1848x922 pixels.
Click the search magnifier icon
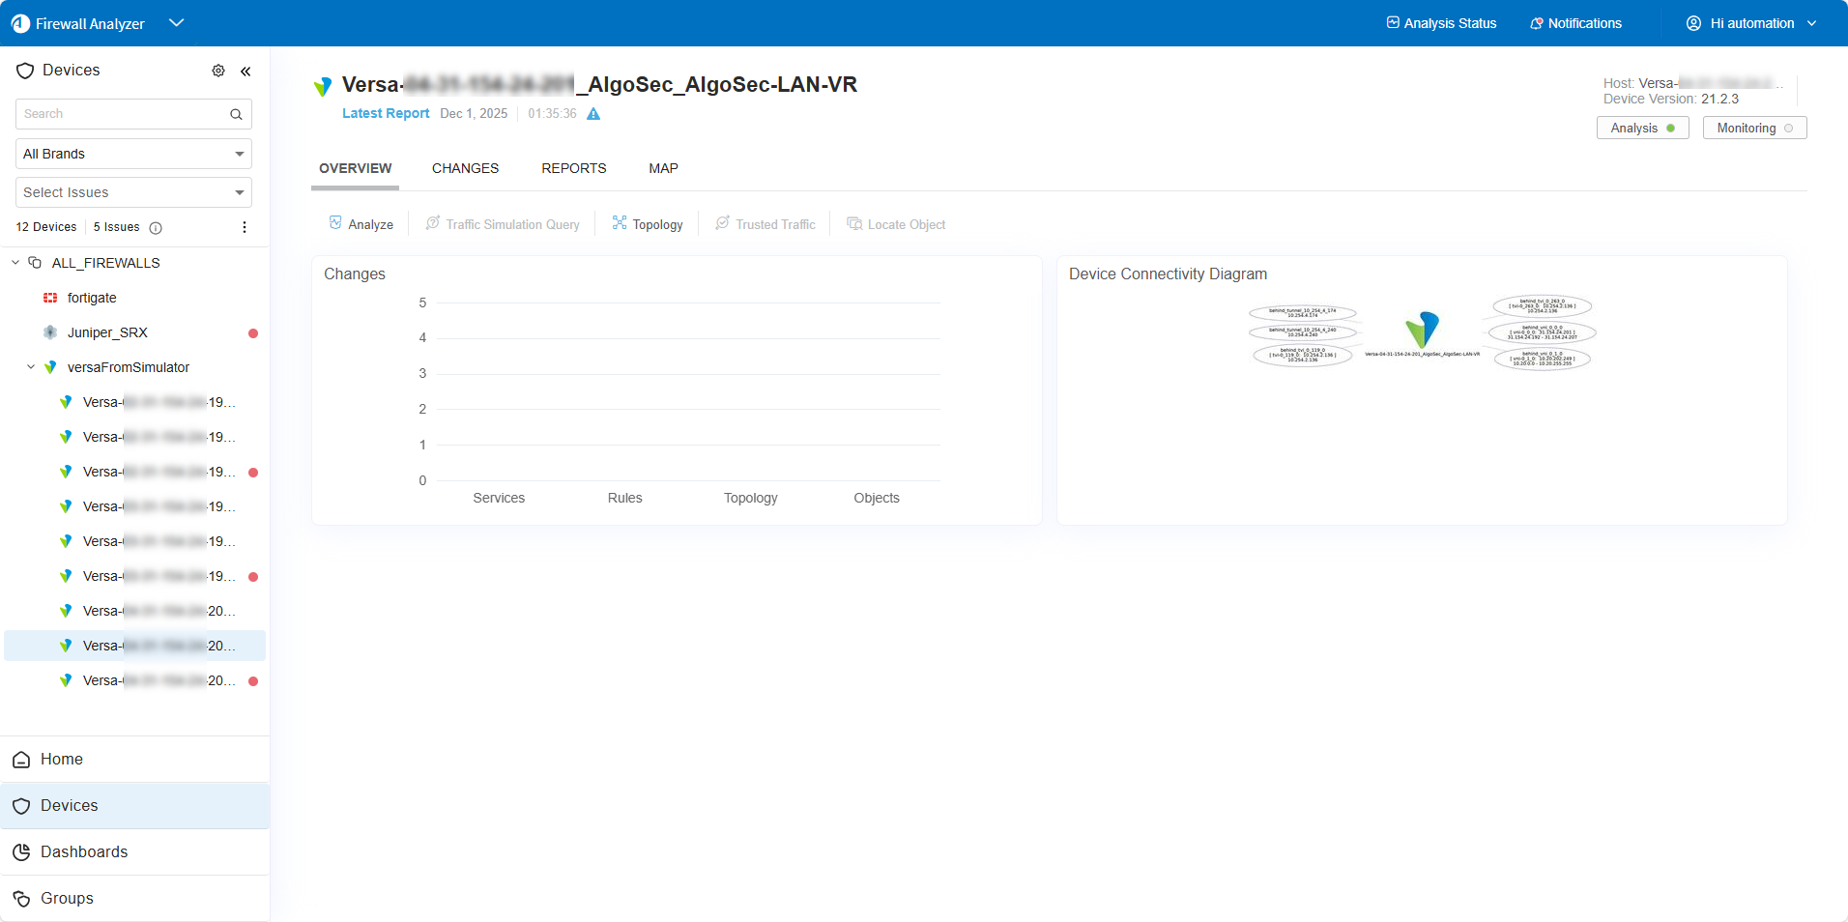pos(236,114)
